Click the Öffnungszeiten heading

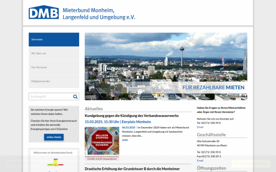212,168
